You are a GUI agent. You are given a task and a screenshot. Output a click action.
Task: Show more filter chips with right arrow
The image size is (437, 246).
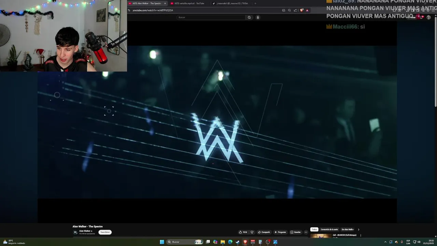coord(358,230)
